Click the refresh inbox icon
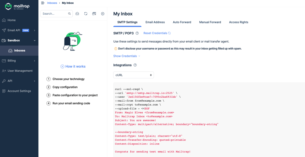305x157 pixels. coord(86,14)
